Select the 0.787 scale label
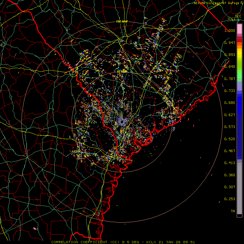This screenshot has height=244, width=244. coord(230,79)
